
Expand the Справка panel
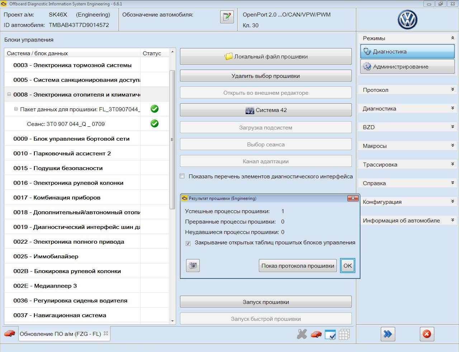coord(453,183)
